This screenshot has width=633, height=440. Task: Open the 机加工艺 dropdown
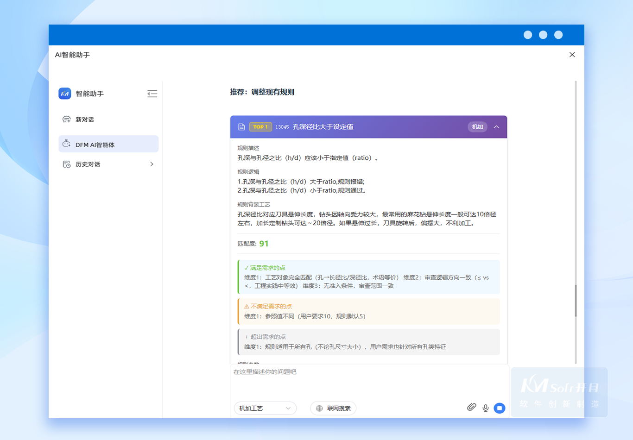click(x=265, y=408)
